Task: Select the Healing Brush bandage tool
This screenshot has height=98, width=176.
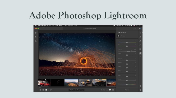Action: pyautogui.click(x=140, y=41)
